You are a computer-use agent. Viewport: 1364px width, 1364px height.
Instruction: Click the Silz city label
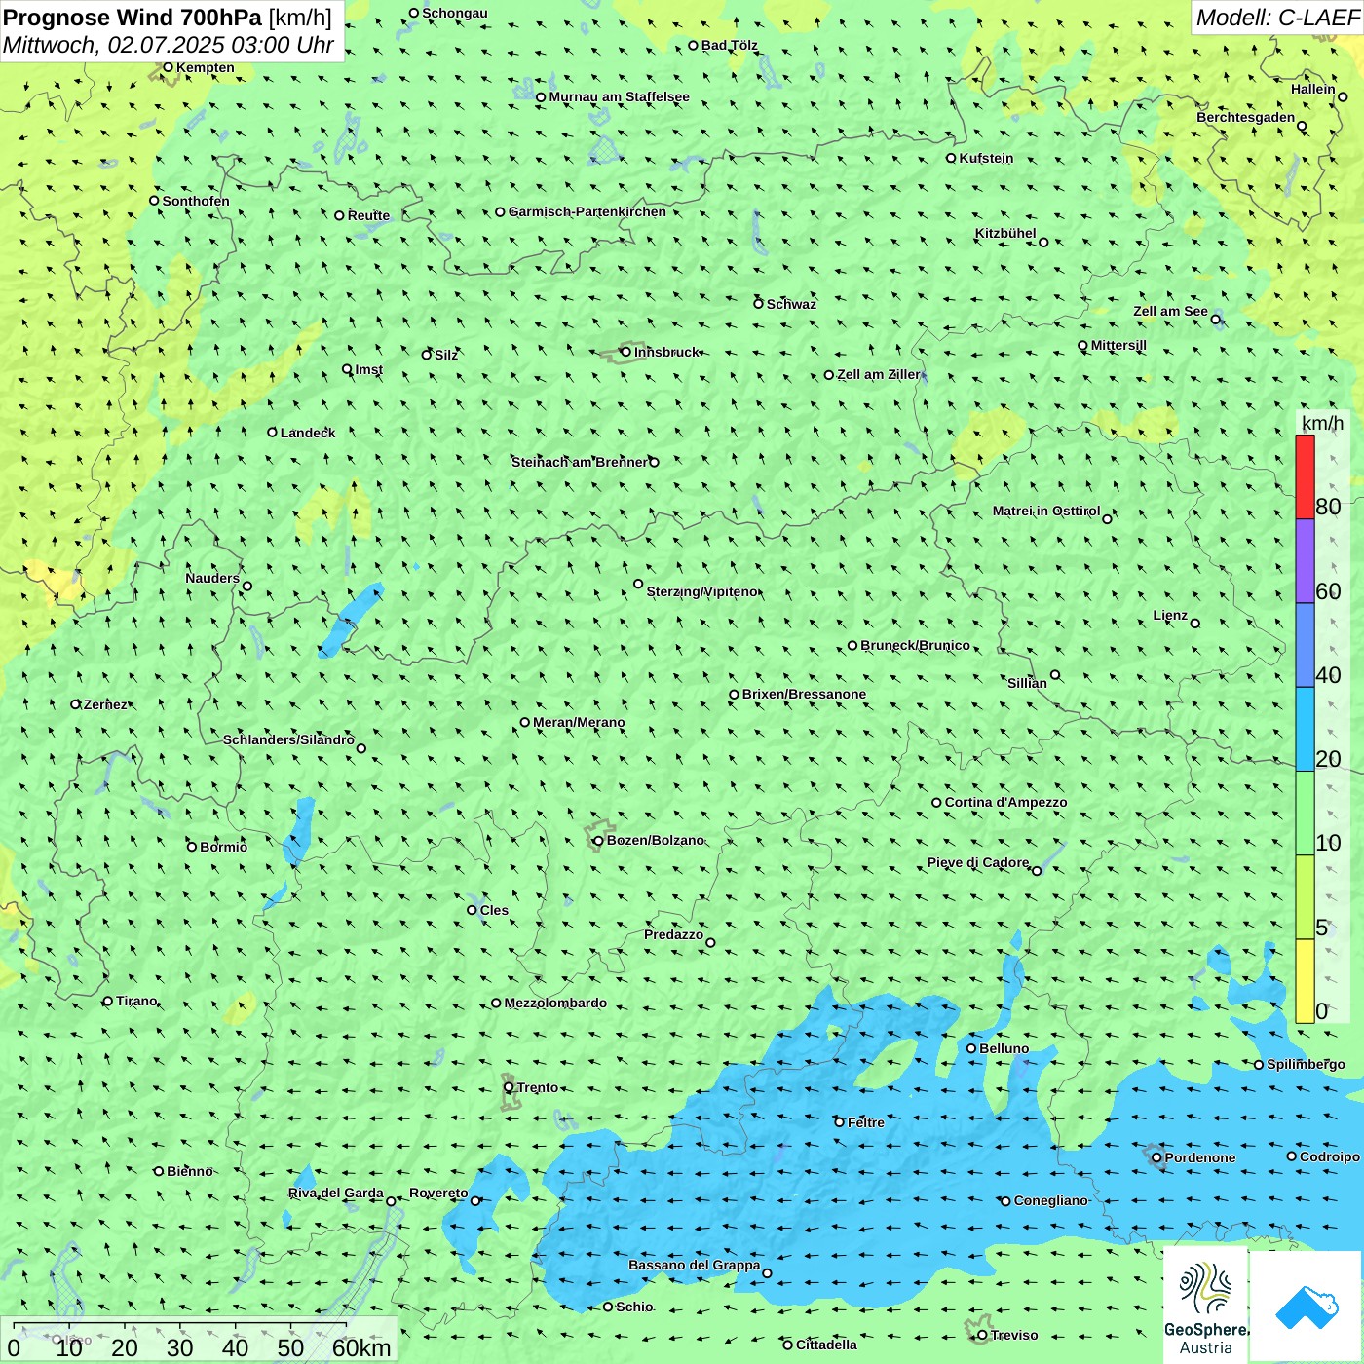tap(445, 355)
